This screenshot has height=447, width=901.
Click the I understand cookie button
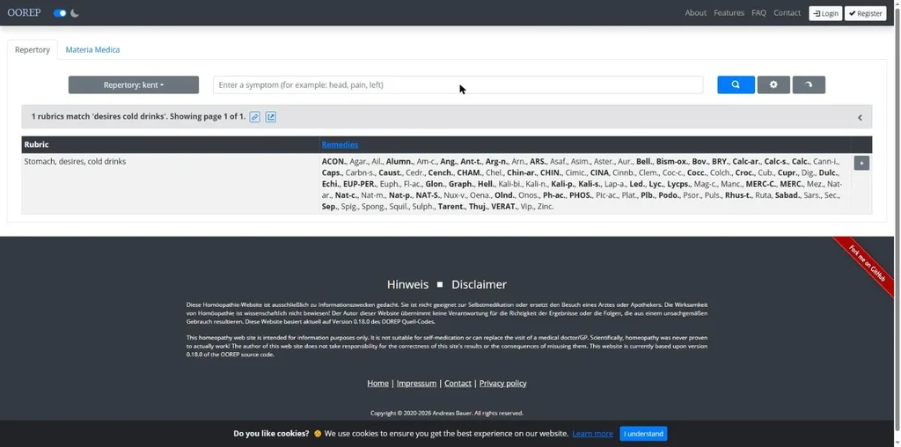(x=643, y=433)
